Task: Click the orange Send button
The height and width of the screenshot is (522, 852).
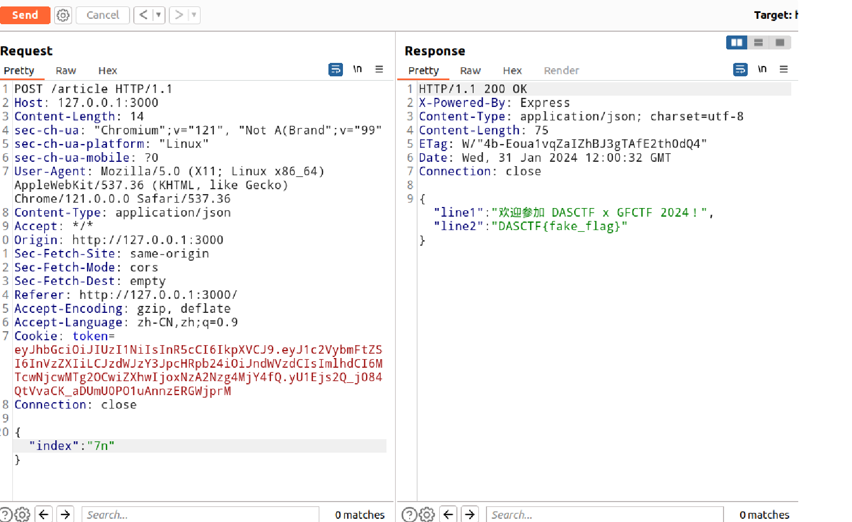Action: pos(25,15)
